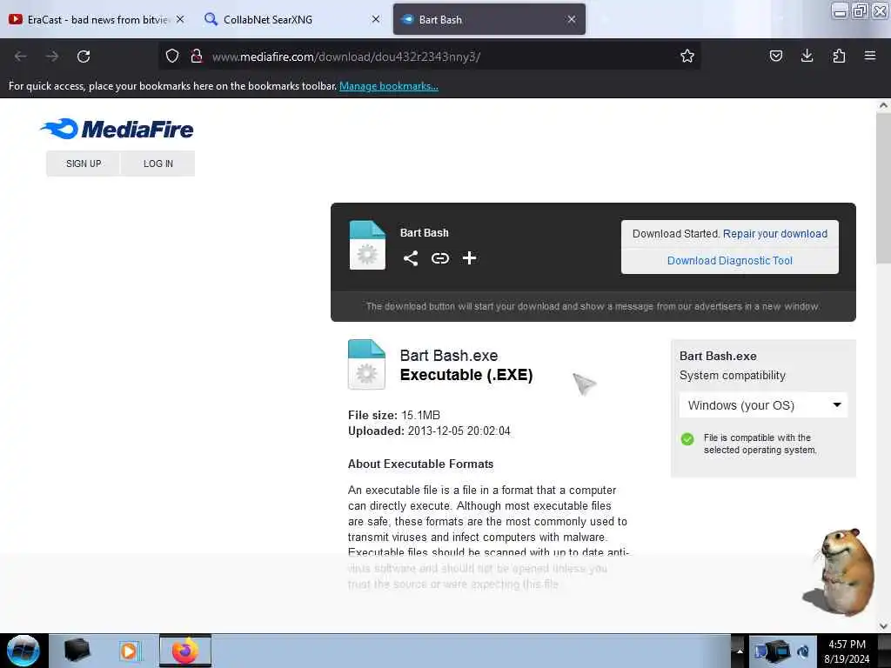Click the forward navigation arrow
Image resolution: width=891 pixels, height=668 pixels.
point(52,57)
